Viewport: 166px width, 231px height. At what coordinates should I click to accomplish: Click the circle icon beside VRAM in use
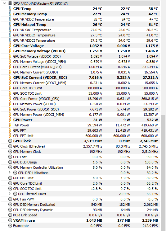pos(10,220)
